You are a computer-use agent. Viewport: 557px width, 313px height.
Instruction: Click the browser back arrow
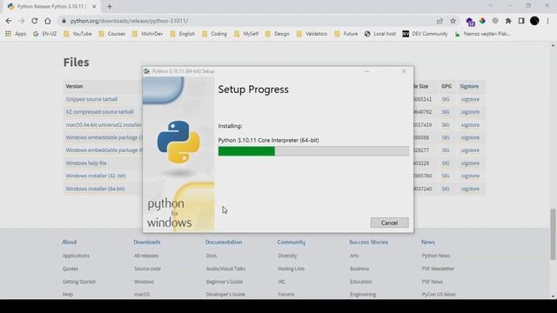pos(9,21)
